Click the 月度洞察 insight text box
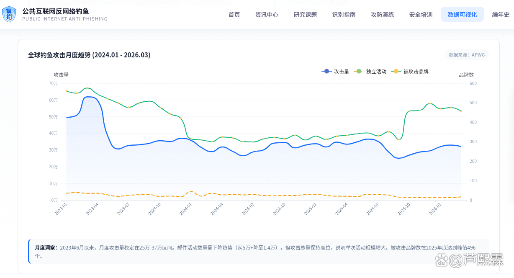514x278 pixels. click(x=259, y=252)
